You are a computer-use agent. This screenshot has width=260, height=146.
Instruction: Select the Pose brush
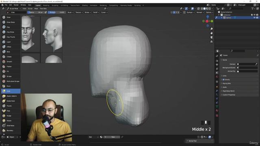click(x=11, y=111)
